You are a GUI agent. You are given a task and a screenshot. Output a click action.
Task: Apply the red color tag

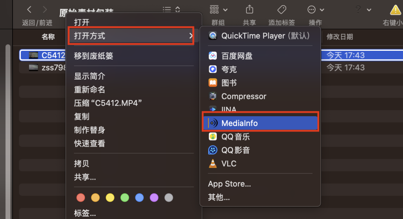pyautogui.click(x=81, y=197)
